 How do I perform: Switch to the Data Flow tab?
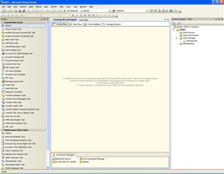[x=76, y=25]
